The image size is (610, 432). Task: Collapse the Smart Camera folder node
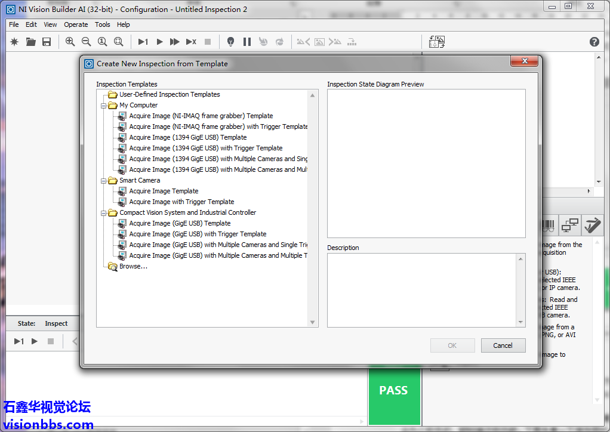[104, 181]
